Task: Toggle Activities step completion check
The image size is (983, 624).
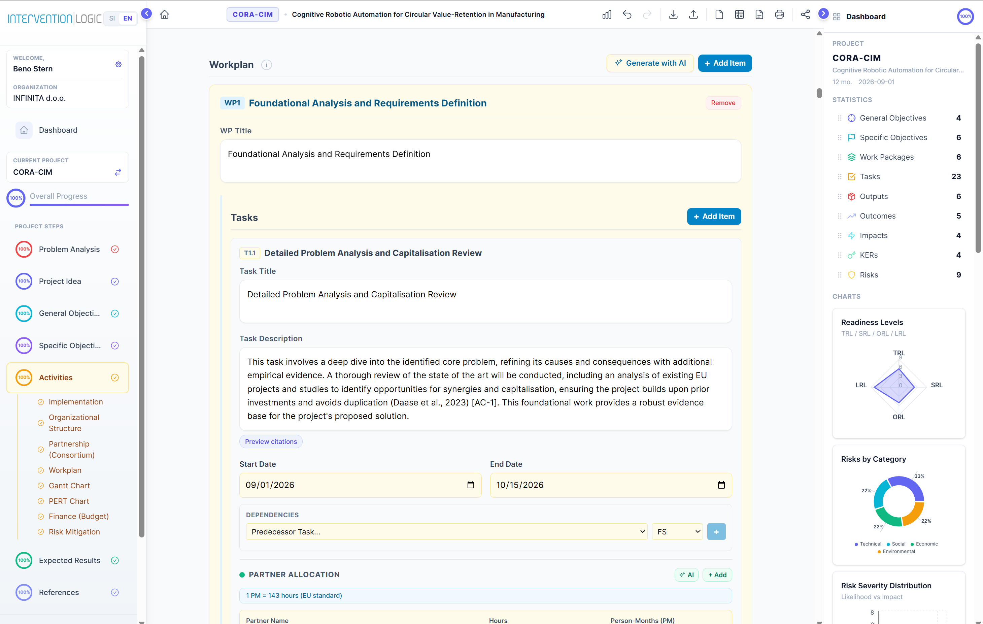Action: 115,378
